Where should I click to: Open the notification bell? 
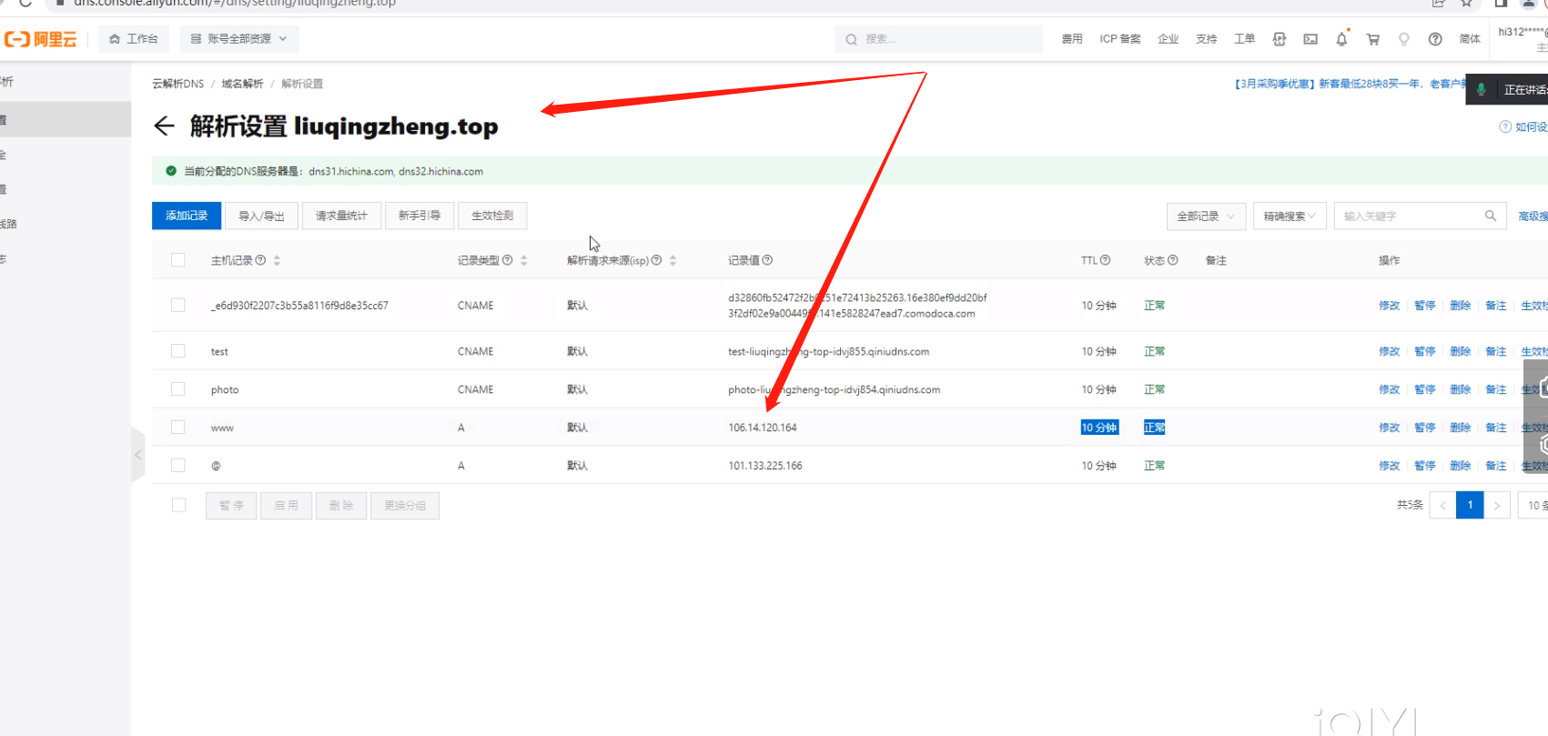point(1341,39)
